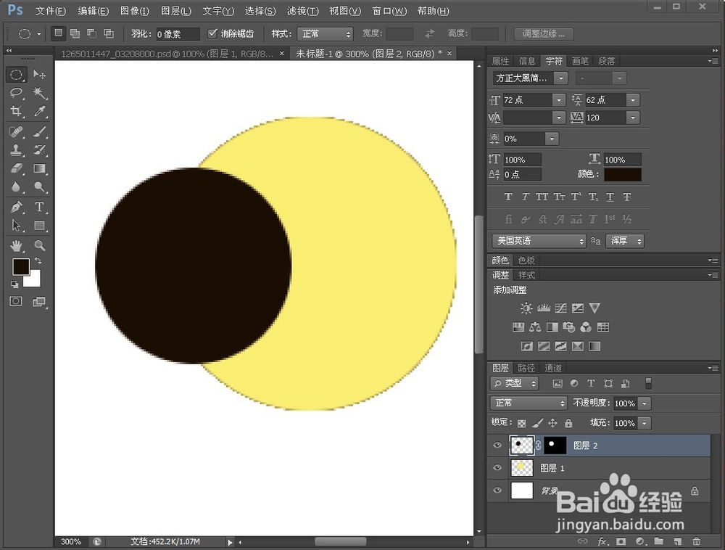Select the Hand tool
The width and height of the screenshot is (725, 550).
[16, 246]
